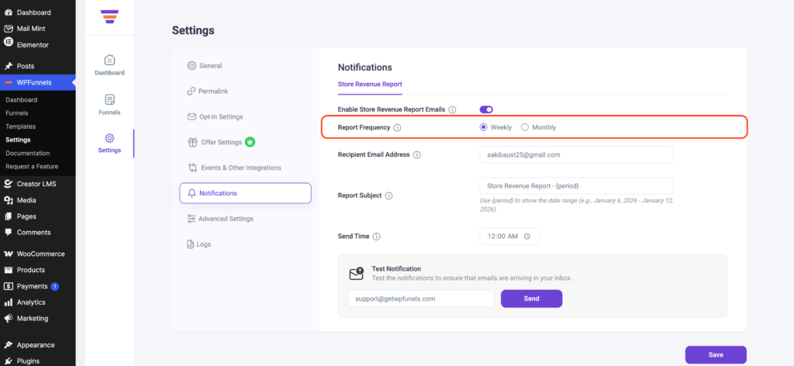Screen dimensions: 794x366
Task: Open the Payments admin menu
Action: tap(32, 286)
